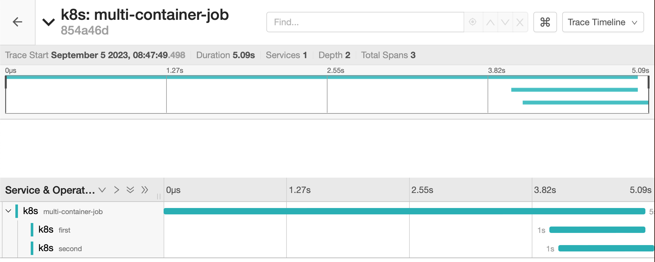Screen dimensions: 655x262
Task: Click the 1.27s tick in lower timeline header
Action: (x=300, y=190)
